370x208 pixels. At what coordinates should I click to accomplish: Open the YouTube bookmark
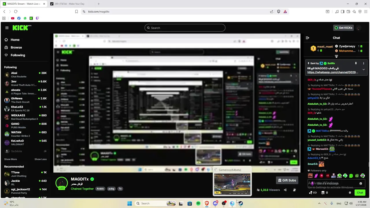[13, 18]
